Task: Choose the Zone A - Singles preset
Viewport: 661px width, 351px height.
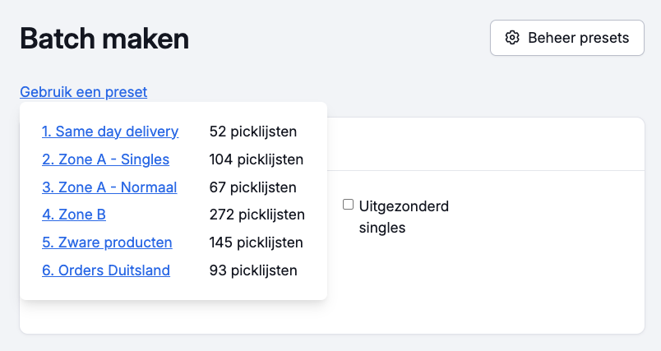Action: (x=105, y=159)
